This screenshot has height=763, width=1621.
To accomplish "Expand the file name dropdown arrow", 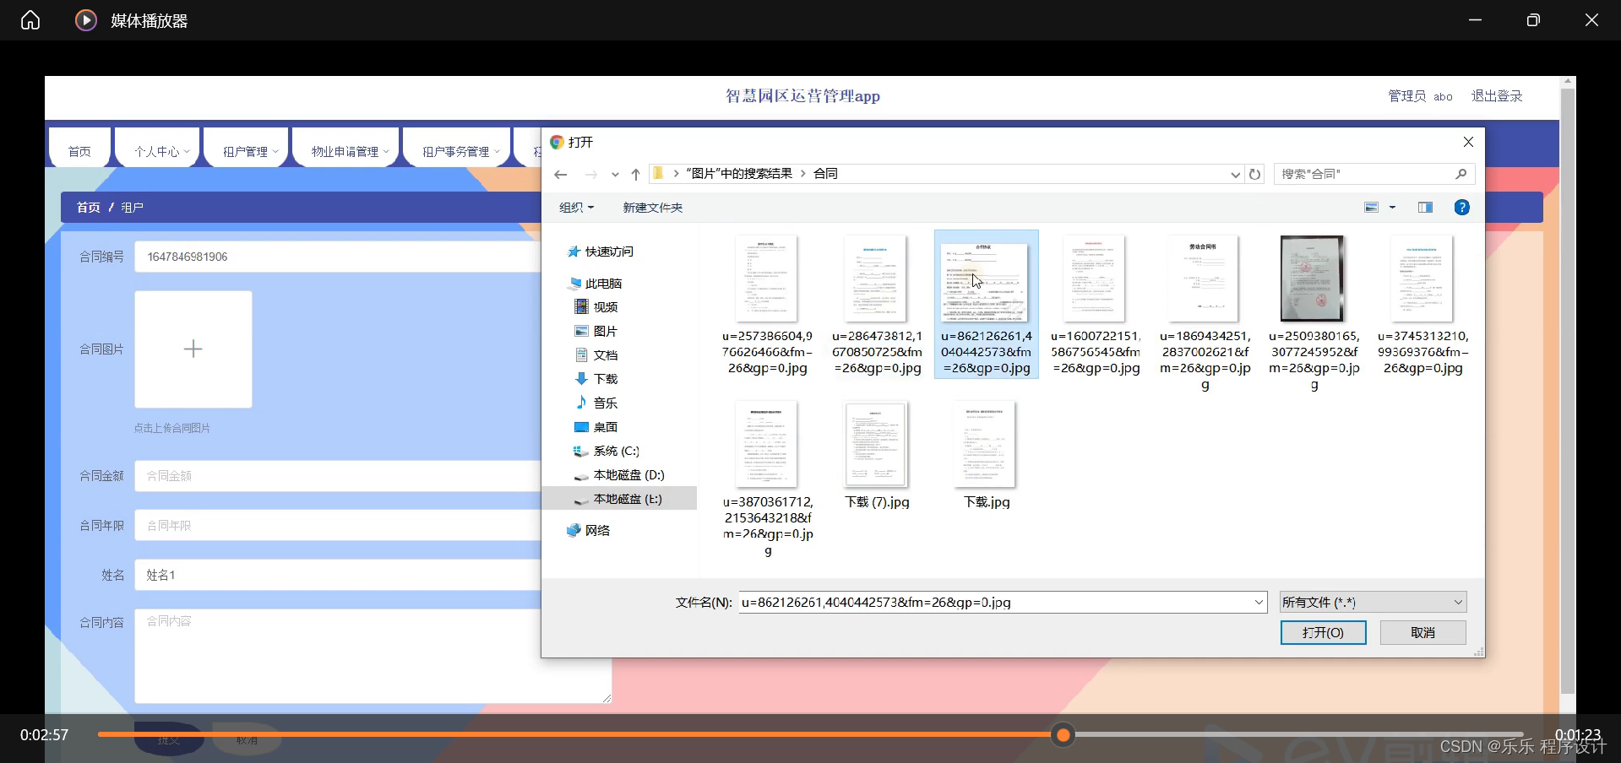I will coord(1259,602).
